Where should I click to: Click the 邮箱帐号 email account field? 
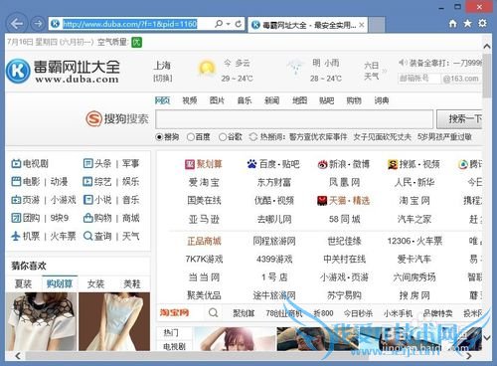(x=418, y=79)
